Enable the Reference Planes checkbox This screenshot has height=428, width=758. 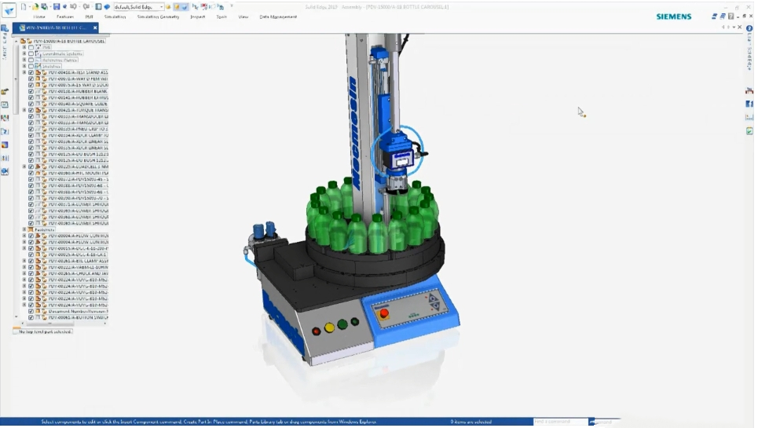pos(31,60)
